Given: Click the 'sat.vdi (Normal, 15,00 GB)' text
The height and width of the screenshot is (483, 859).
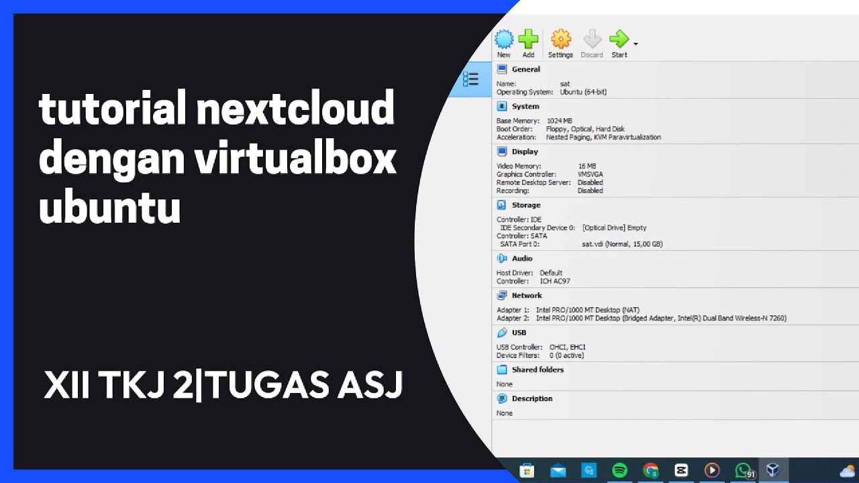Looking at the screenshot, I should click(x=622, y=244).
